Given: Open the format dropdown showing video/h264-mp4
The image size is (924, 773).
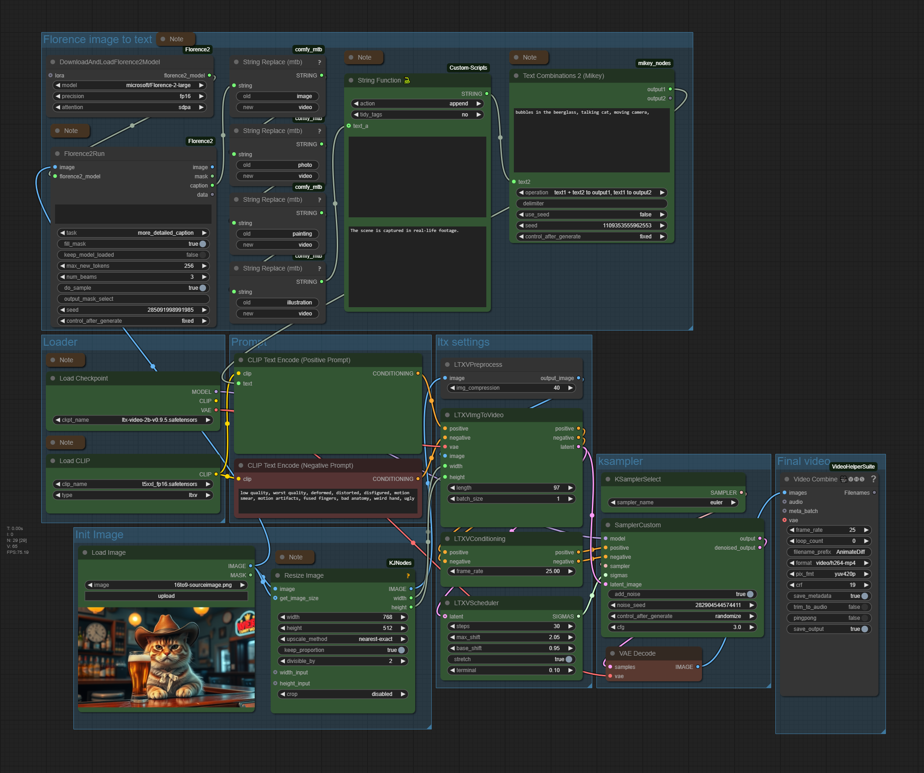Looking at the screenshot, I should pyautogui.click(x=828, y=563).
